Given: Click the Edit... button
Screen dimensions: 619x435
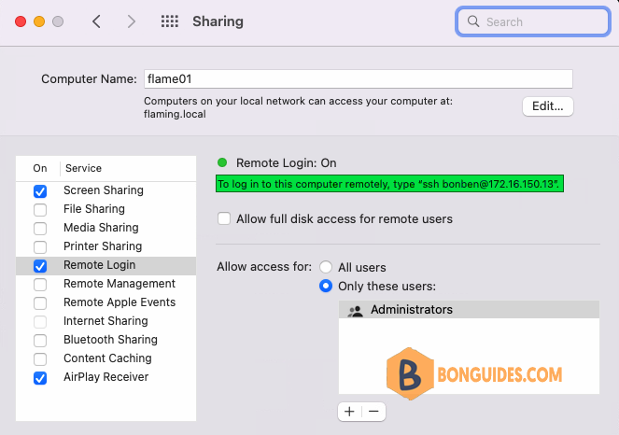Looking at the screenshot, I should tap(547, 106).
